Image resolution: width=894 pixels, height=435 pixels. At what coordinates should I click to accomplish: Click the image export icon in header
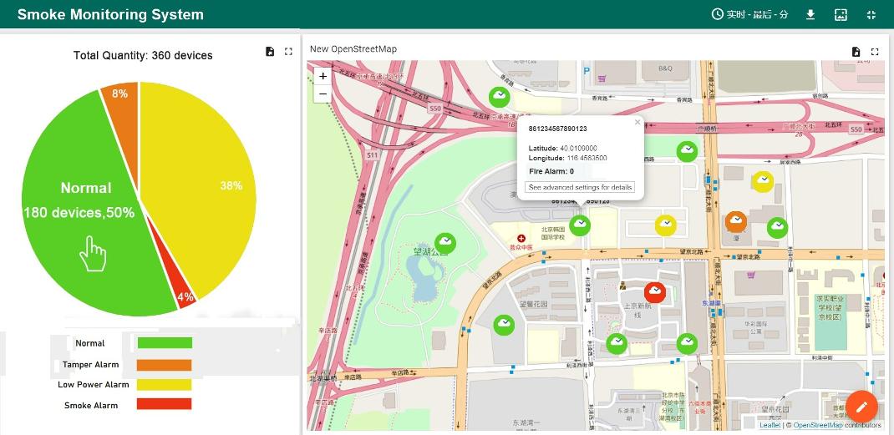[841, 14]
